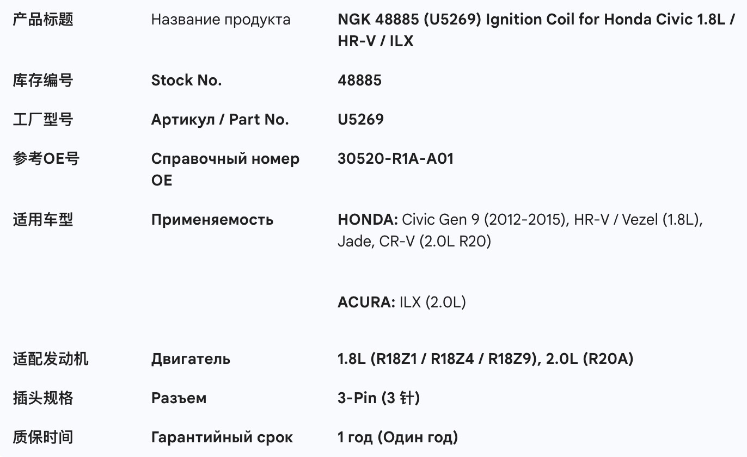This screenshot has height=457, width=747.
Task: Click the '产品标题' row label
Action: coord(43,20)
